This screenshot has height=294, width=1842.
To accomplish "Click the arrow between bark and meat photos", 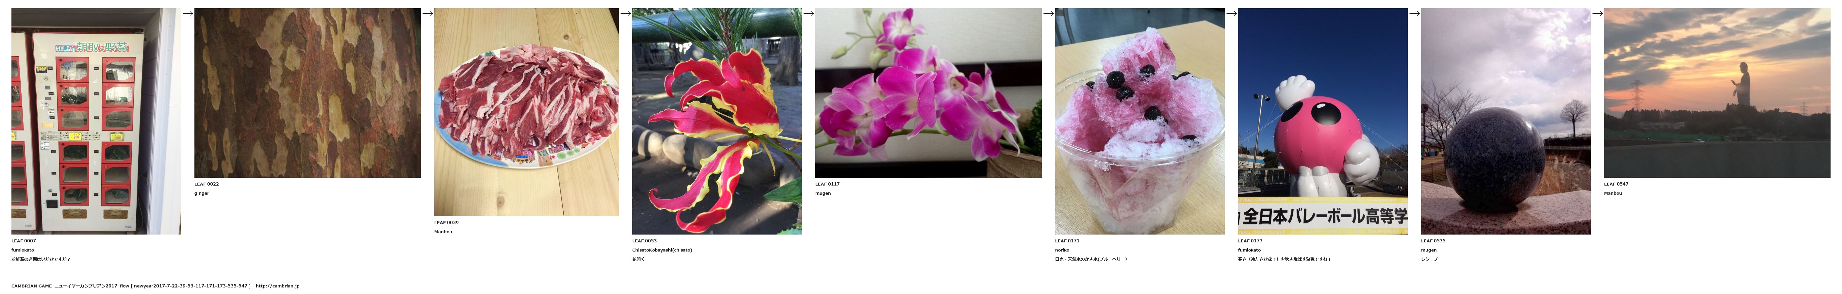I will coord(428,13).
